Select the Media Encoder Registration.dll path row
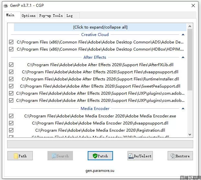Screen dimensions: 201x180 point(100,130)
